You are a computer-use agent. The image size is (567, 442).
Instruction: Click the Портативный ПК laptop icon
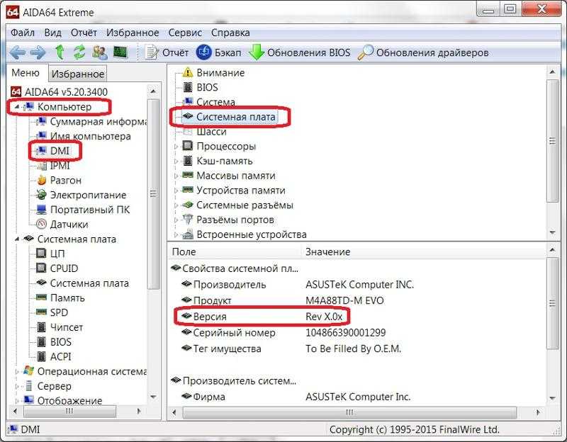coord(42,209)
